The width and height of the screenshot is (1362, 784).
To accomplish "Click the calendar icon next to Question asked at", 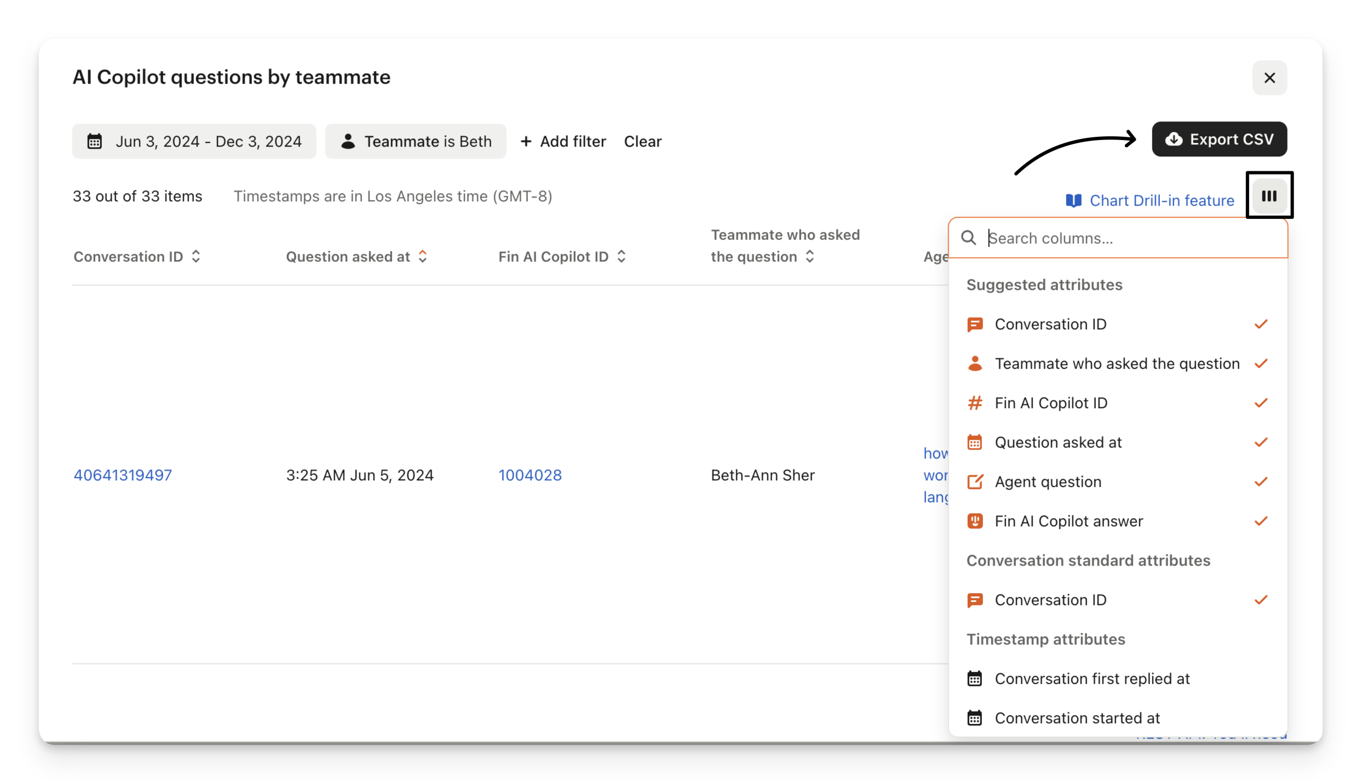I will (975, 443).
